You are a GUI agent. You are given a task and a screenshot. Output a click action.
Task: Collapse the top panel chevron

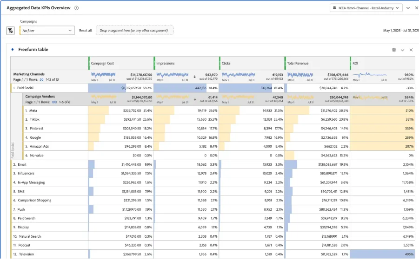click(408, 8)
